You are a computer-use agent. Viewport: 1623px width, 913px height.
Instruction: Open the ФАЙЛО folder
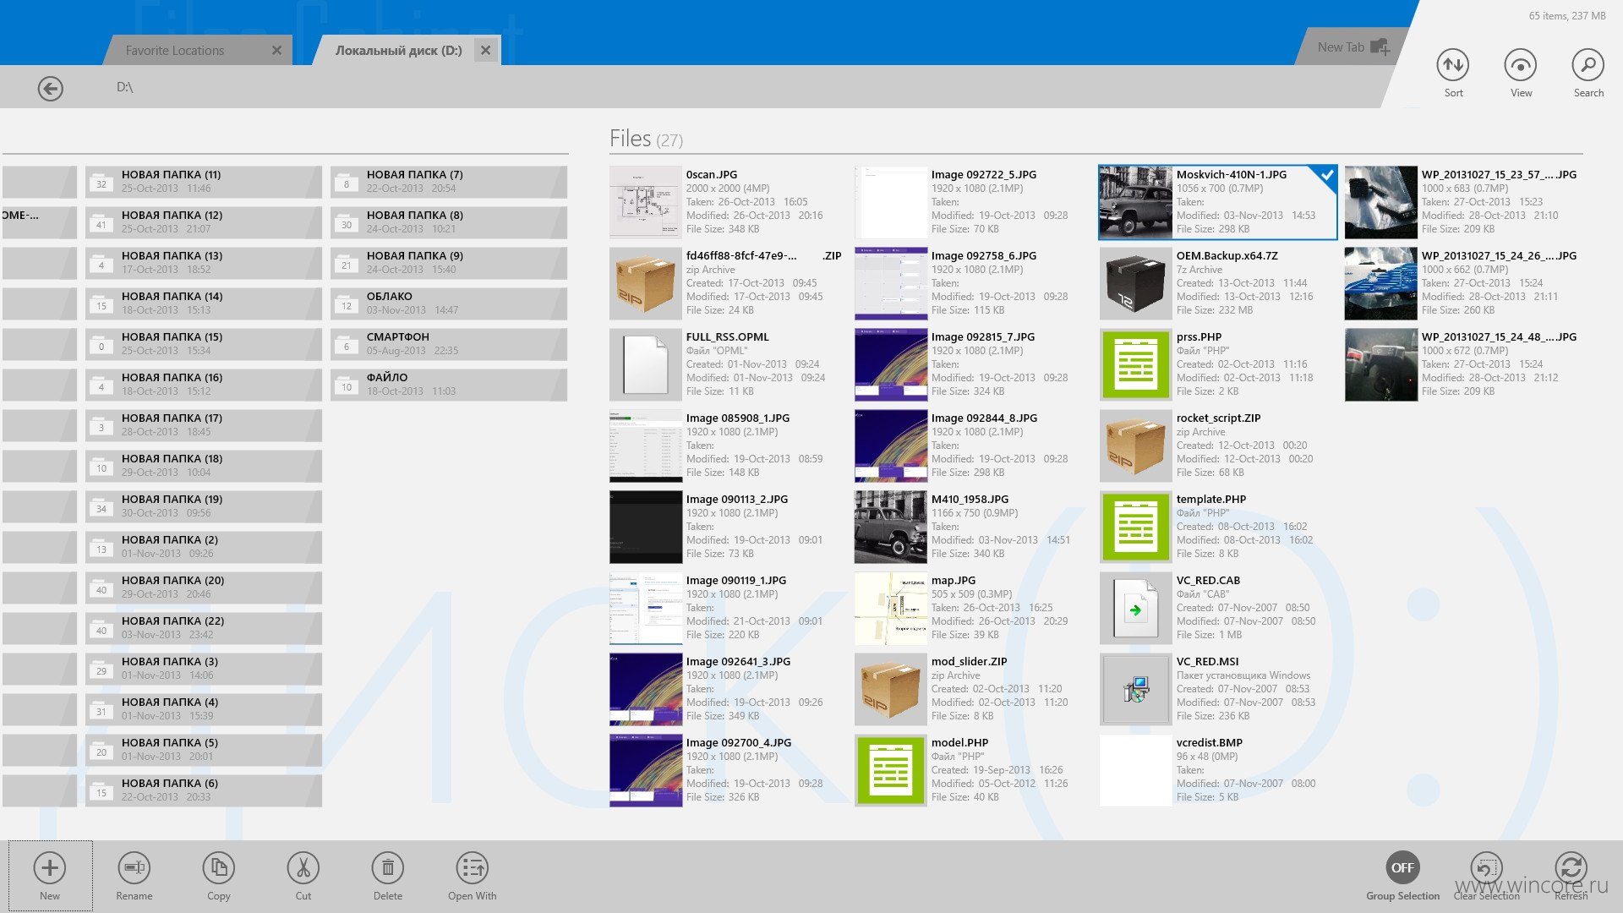(449, 385)
